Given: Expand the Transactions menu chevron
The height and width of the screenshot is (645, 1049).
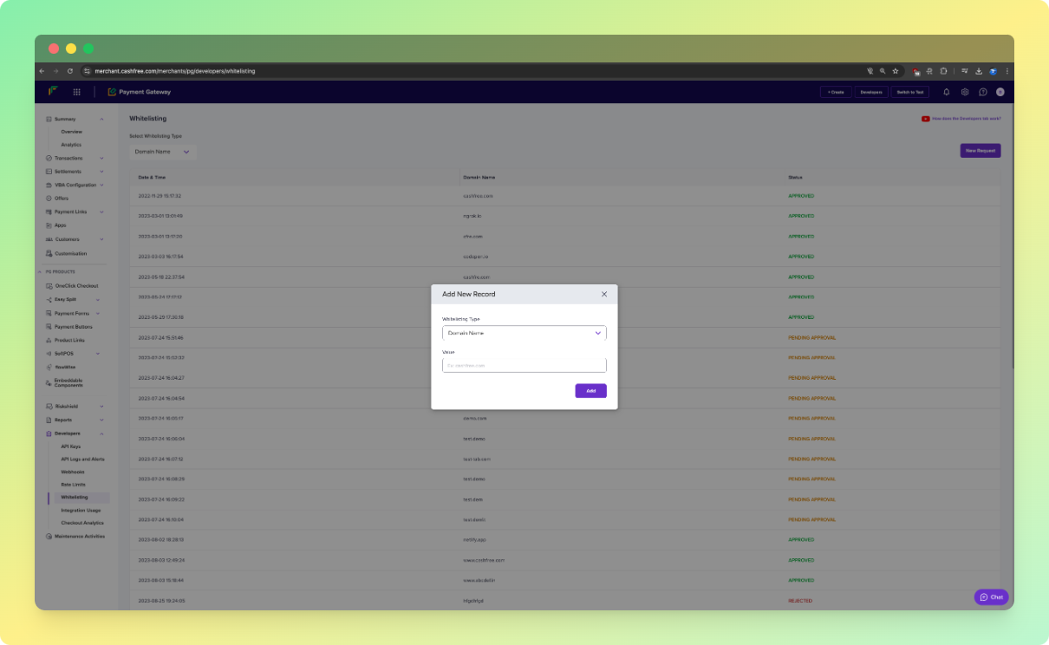Looking at the screenshot, I should pos(101,159).
